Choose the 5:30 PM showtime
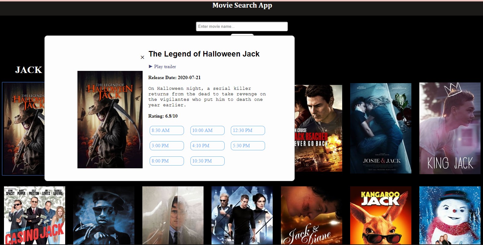The image size is (483, 245). coord(248,146)
